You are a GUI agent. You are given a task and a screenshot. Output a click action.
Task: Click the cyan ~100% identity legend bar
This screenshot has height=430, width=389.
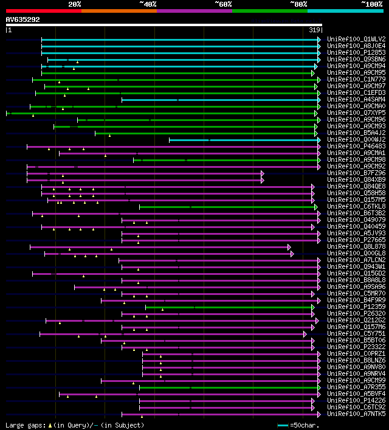coord(345,11)
